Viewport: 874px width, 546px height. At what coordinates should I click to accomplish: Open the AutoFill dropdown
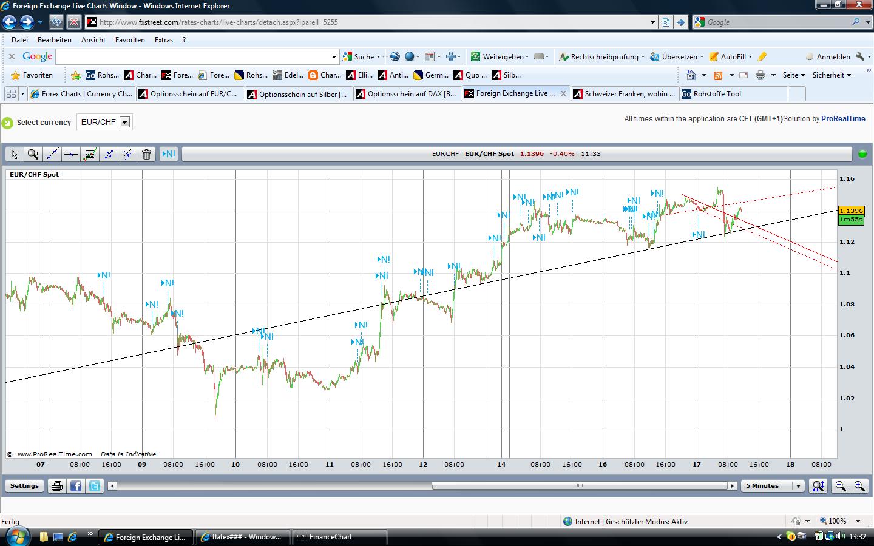(x=731, y=56)
